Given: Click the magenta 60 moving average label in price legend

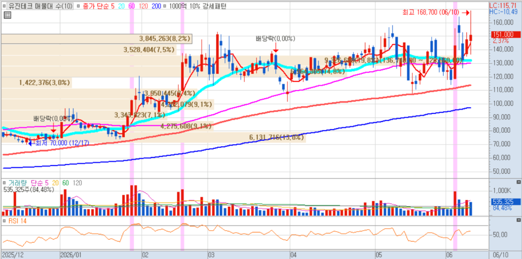Looking at the screenshot, I should 132,6.
